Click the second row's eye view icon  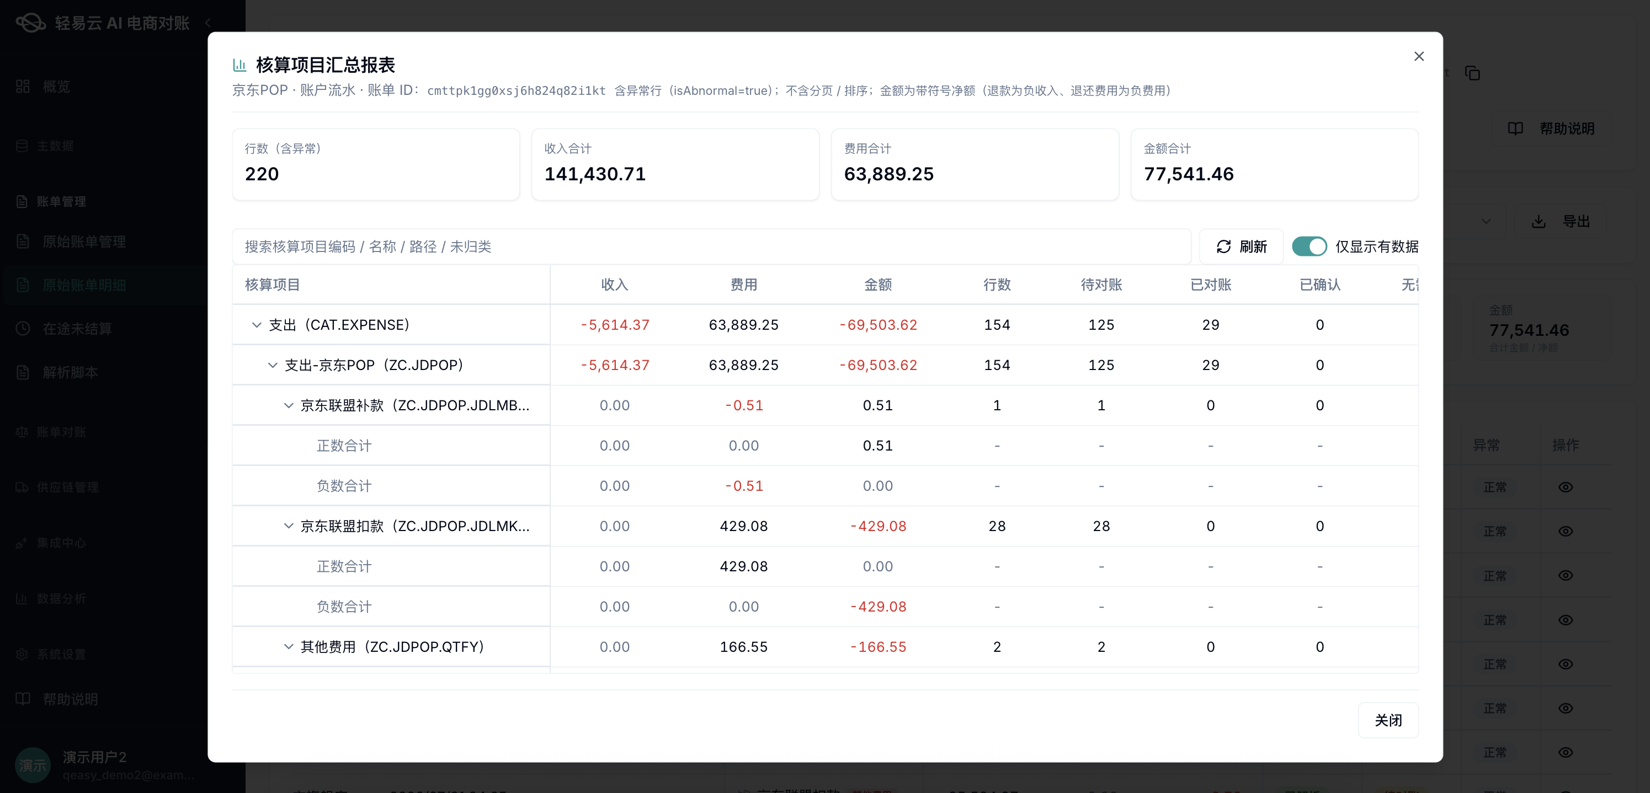tap(1566, 531)
